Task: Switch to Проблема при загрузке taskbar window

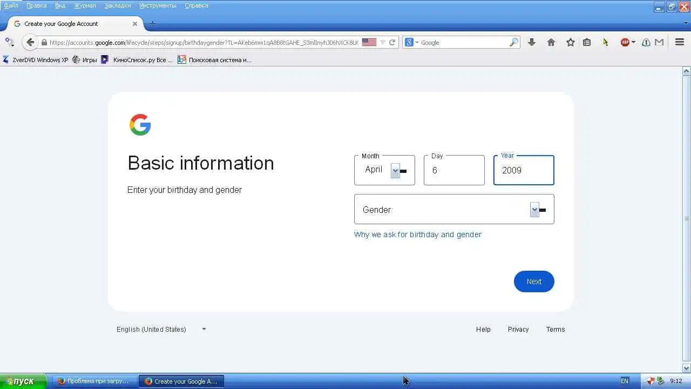Action: [x=94, y=381]
